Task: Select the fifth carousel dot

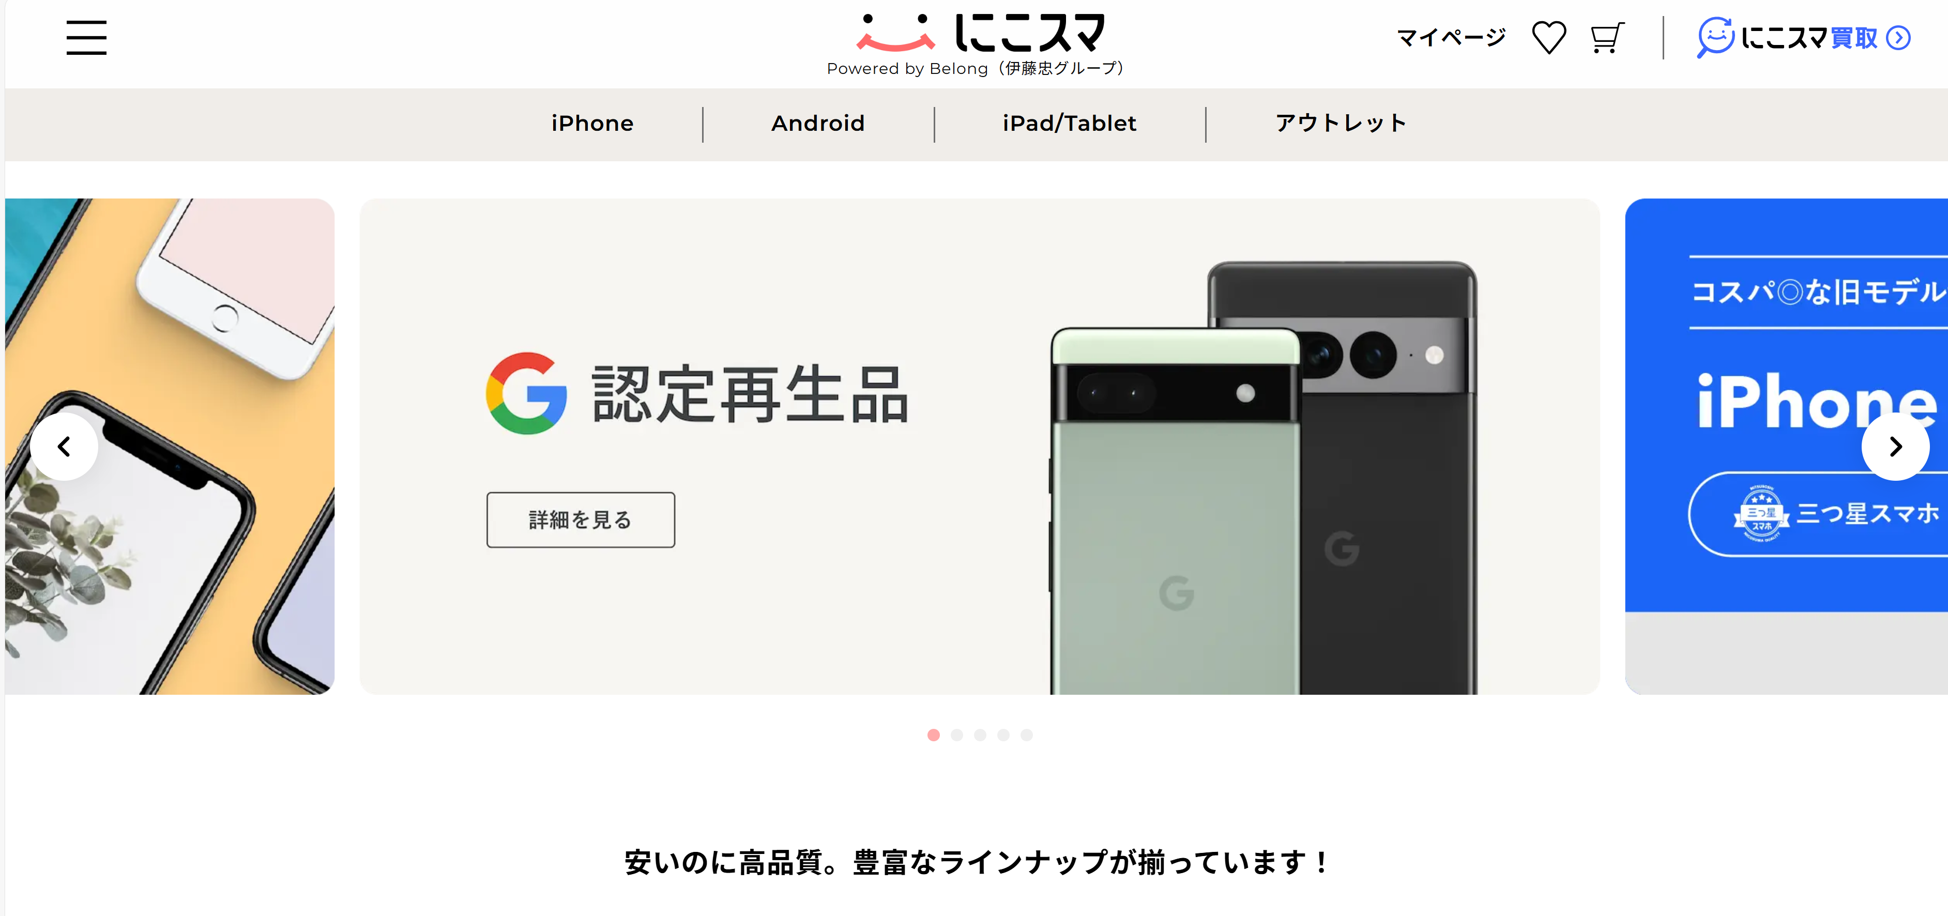Action: click(x=1026, y=735)
